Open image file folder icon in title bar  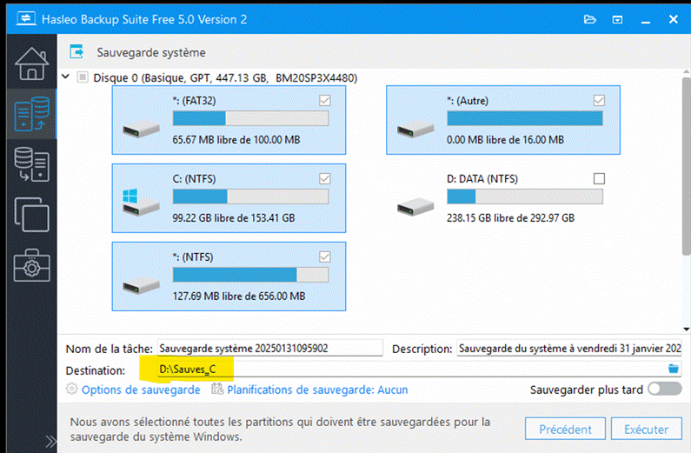click(x=589, y=19)
